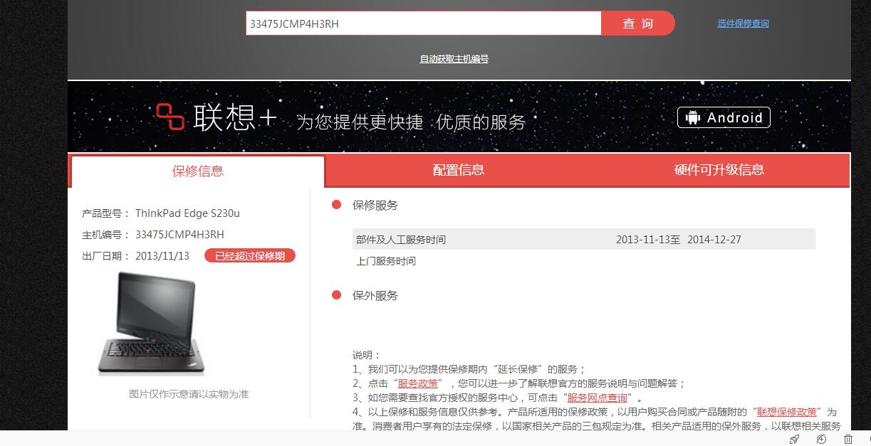This screenshot has height=446, width=871.
Task: Click the 保外服务 section heading
Action: pos(375,296)
